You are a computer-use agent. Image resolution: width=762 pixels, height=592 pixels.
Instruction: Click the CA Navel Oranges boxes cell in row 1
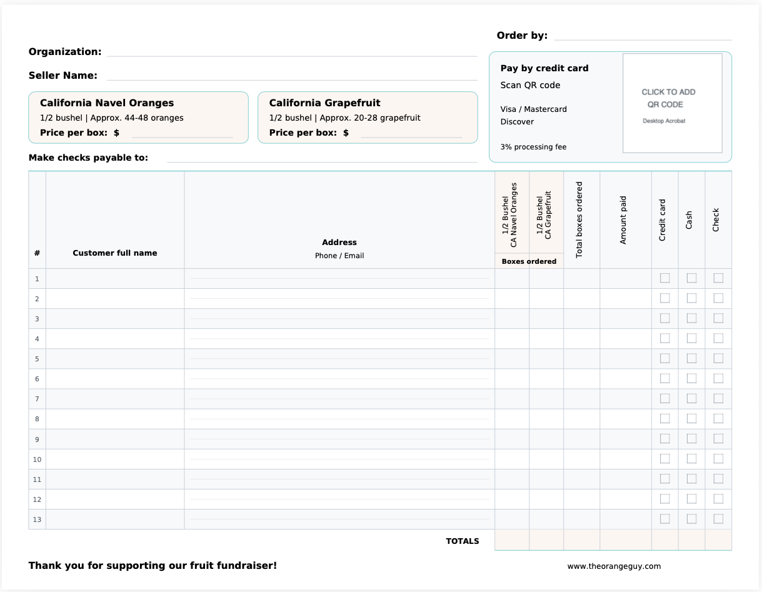512,279
